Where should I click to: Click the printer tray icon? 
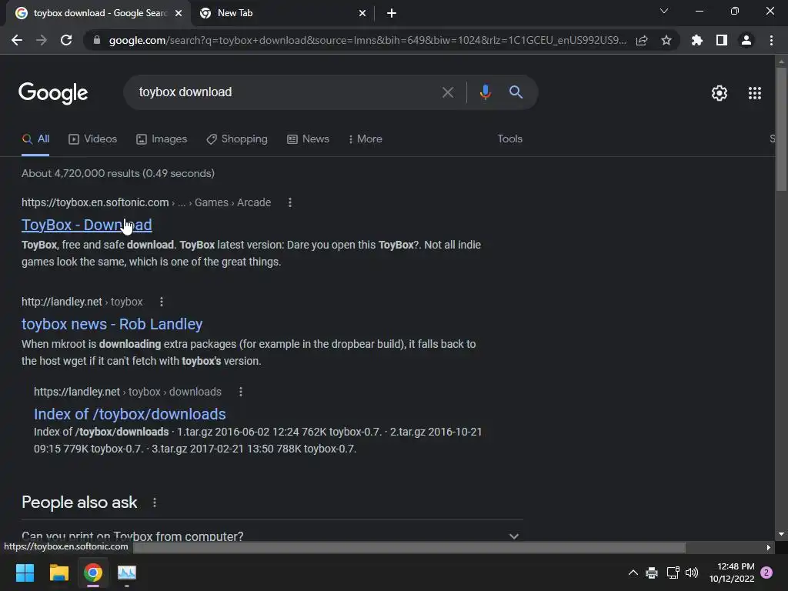pos(652,573)
